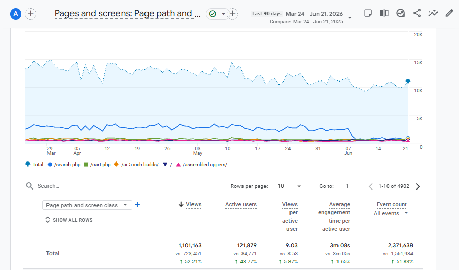459x270 pixels.
Task: Sort by Event count column header
Action: tap(392, 205)
